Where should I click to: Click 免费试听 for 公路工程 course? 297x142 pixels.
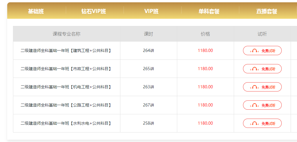(x=262, y=105)
